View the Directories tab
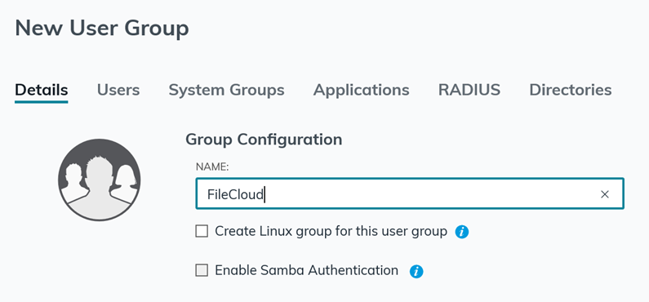Screen dimensions: 649x302 (x=571, y=90)
